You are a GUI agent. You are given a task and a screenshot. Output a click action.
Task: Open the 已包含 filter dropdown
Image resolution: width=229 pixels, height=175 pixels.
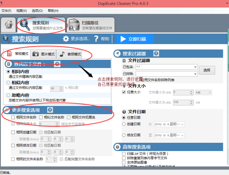pos(195,67)
